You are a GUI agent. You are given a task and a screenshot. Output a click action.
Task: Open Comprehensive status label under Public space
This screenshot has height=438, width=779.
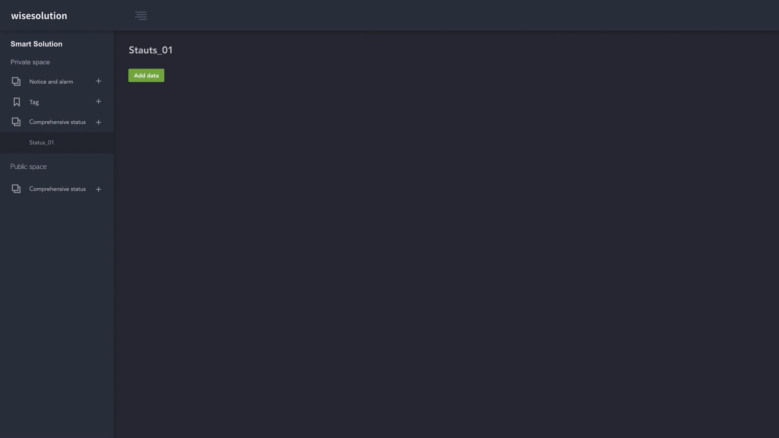click(x=57, y=189)
